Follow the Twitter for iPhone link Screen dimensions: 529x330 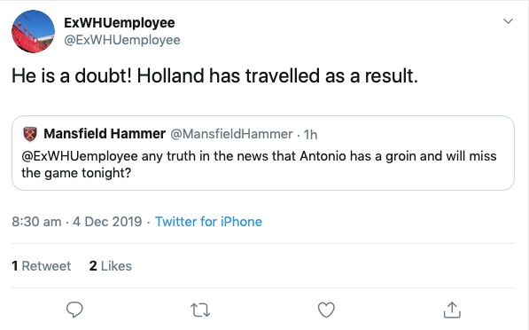(x=208, y=222)
